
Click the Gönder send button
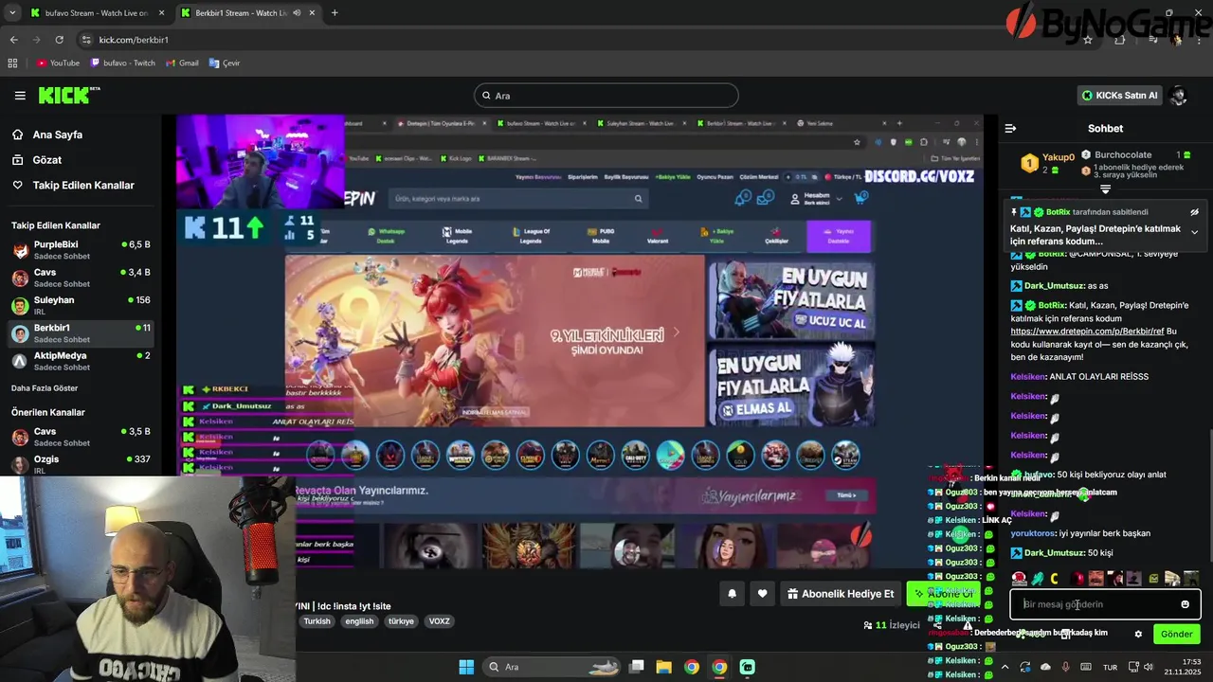[1177, 635]
